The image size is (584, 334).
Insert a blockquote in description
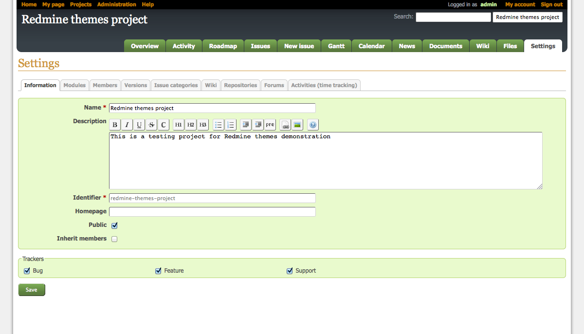tap(246, 125)
